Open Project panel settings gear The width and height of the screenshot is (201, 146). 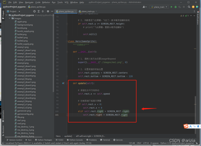click(x=48, y=11)
